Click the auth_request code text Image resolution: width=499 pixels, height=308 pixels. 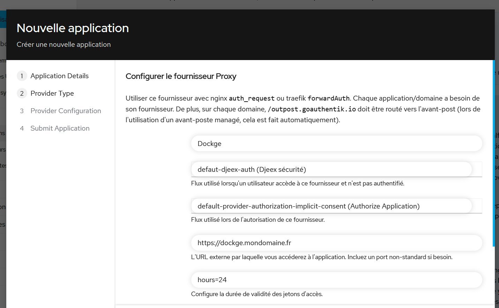[x=252, y=98]
